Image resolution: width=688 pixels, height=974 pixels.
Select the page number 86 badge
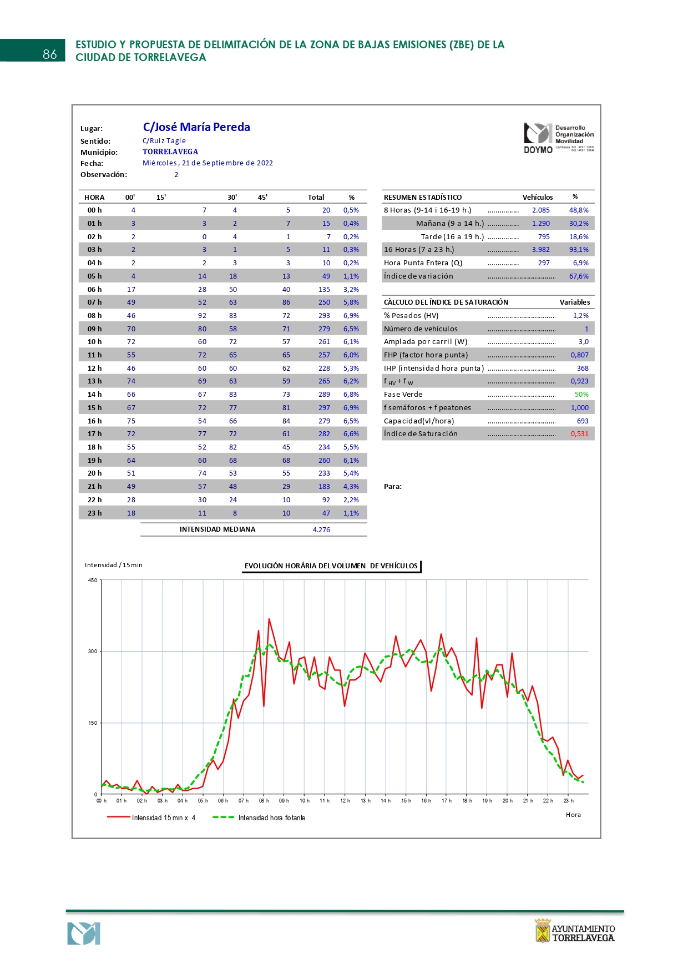pos(49,54)
